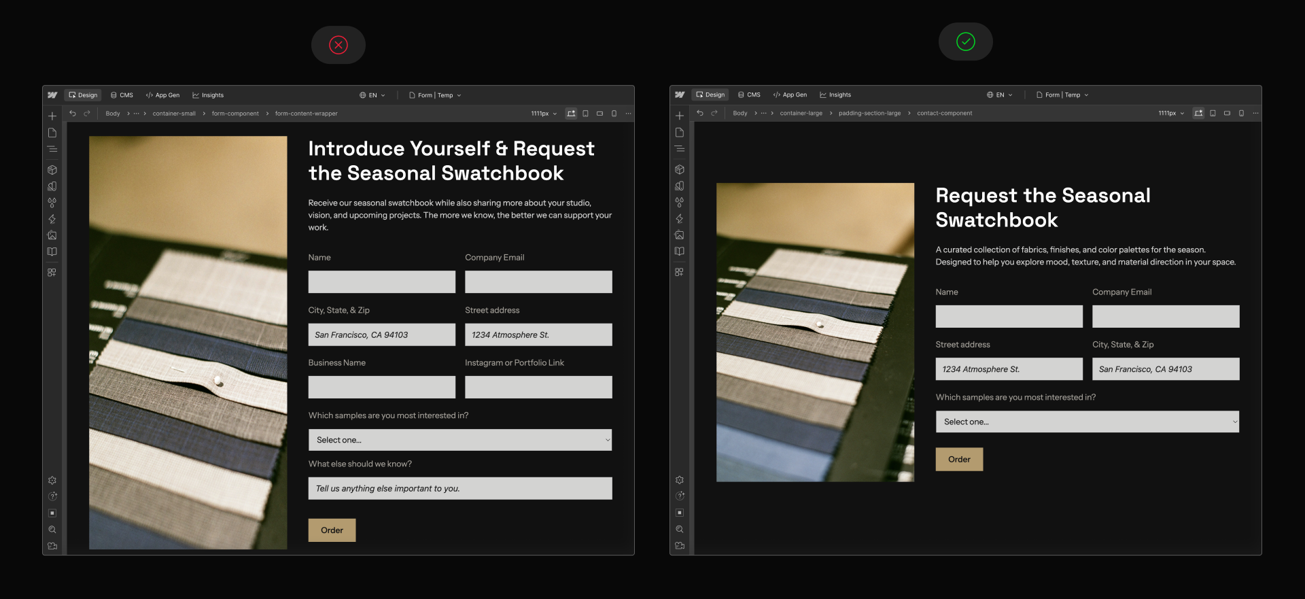Click the padding-section-large breadcrumb
This screenshot has width=1305, height=599.
pyautogui.click(x=869, y=113)
